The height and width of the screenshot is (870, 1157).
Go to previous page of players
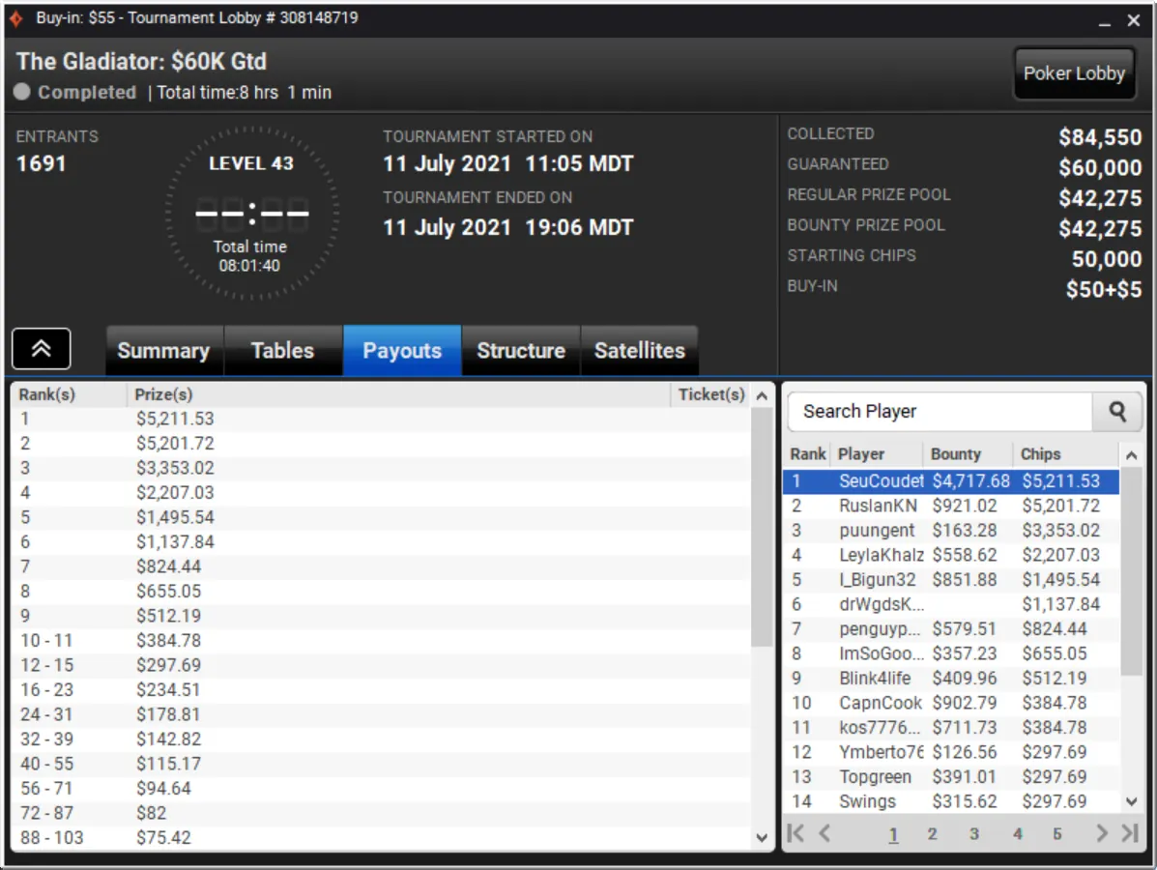(x=824, y=833)
